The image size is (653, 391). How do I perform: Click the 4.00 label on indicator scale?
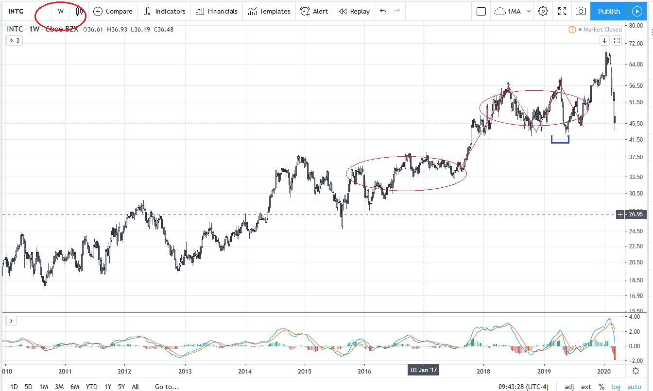634,317
